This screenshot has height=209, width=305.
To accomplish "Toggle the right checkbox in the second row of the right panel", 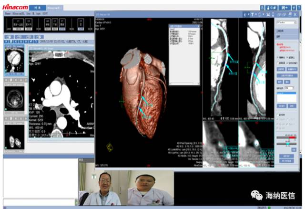I will pyautogui.click(x=287, y=63).
